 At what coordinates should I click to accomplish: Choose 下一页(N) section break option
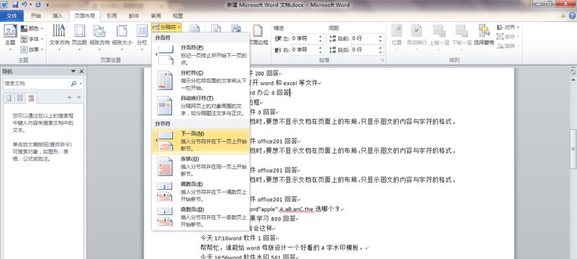[201, 141]
